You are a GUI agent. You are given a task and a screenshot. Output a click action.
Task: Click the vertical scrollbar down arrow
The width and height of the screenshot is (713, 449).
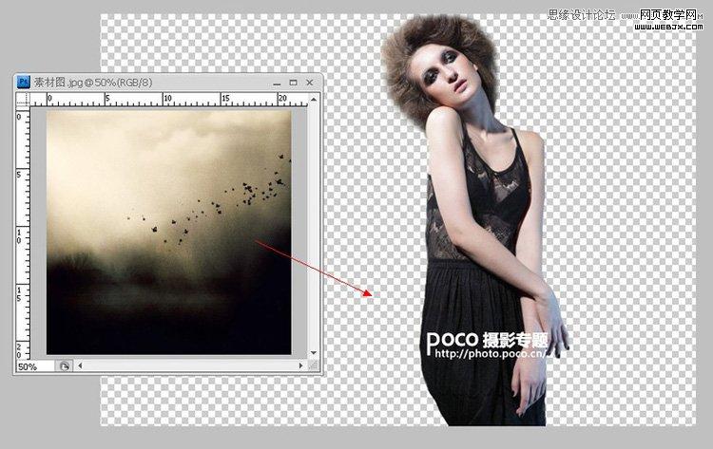point(314,353)
